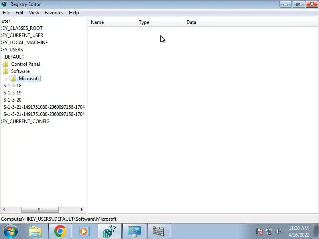Click the Windows Firewall brick wall taskbar icon
The image size is (319, 239).
159,231
